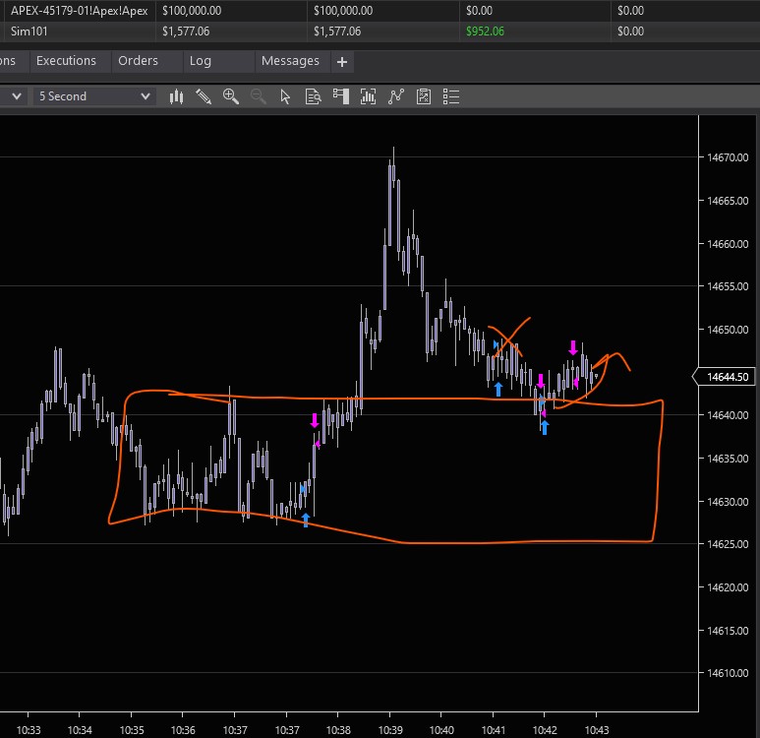760x738 pixels.
Task: Select the Sim101 account row
Action: tap(380, 31)
